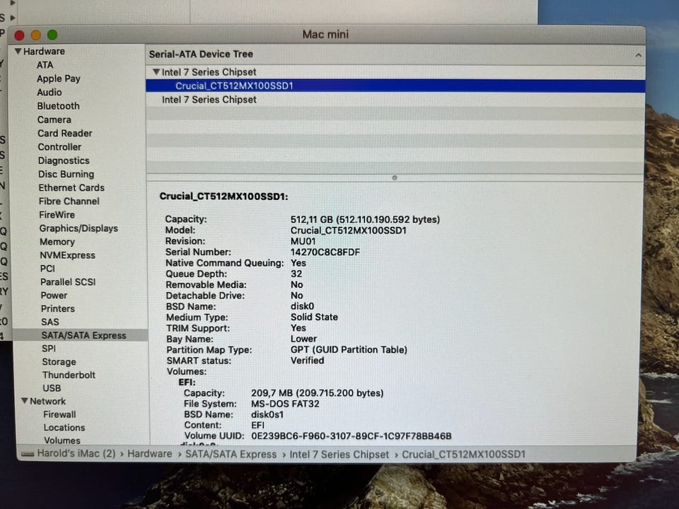The width and height of the screenshot is (679, 509).
Task: Collapse the Network section triangle
Action: [x=25, y=402]
